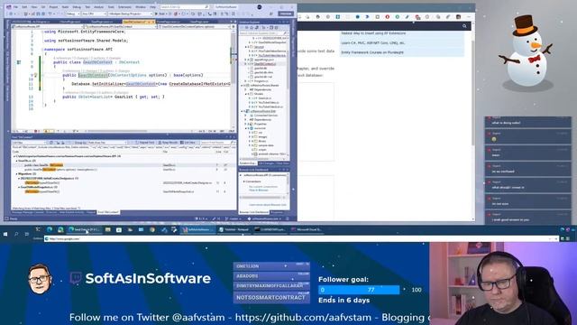This screenshot has width=577, height=325.
Task: Click the Search Find Results field
Action: [x=217, y=143]
